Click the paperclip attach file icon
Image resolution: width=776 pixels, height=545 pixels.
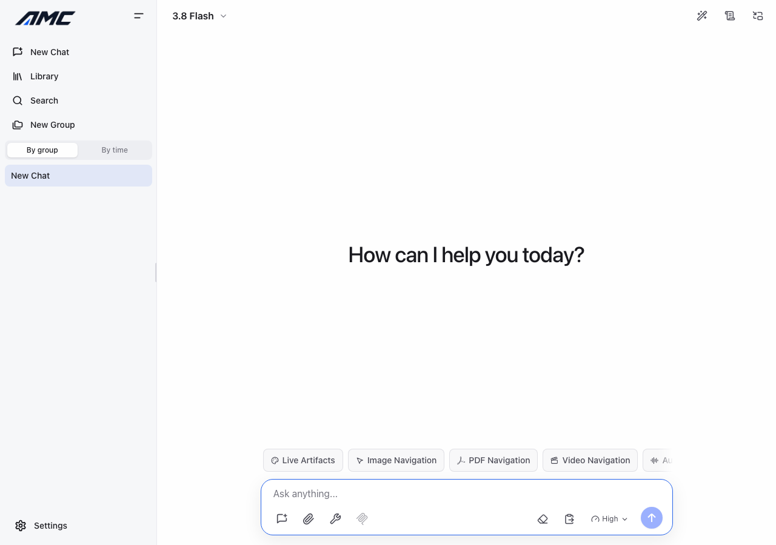(309, 518)
